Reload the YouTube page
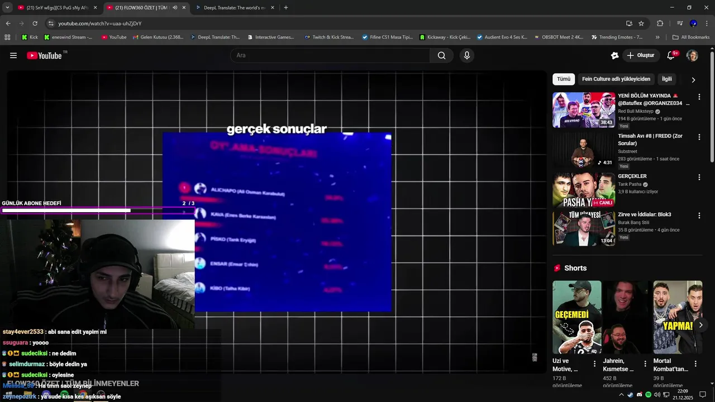The height and width of the screenshot is (402, 715). point(35,23)
